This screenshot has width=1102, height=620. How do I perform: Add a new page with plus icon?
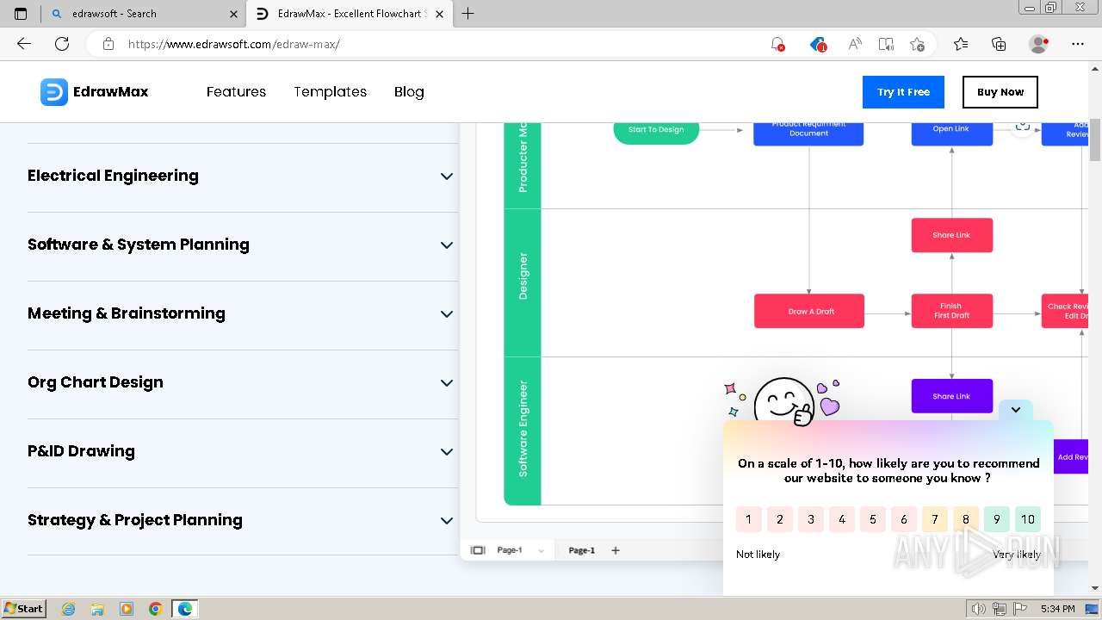pyautogui.click(x=616, y=550)
